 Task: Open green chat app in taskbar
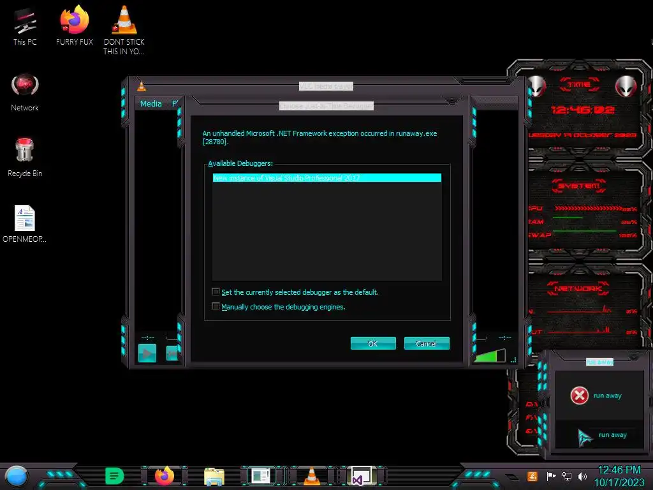[x=114, y=476]
